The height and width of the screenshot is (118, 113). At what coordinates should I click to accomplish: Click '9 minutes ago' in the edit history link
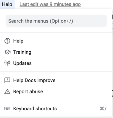[65, 4]
